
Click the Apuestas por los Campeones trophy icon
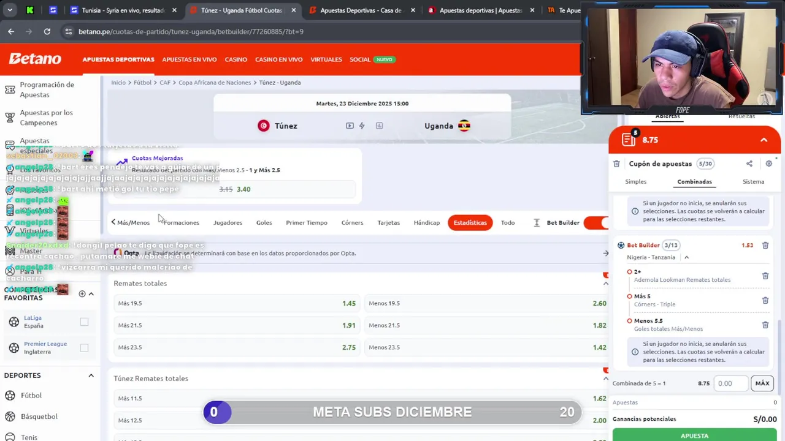click(x=10, y=118)
